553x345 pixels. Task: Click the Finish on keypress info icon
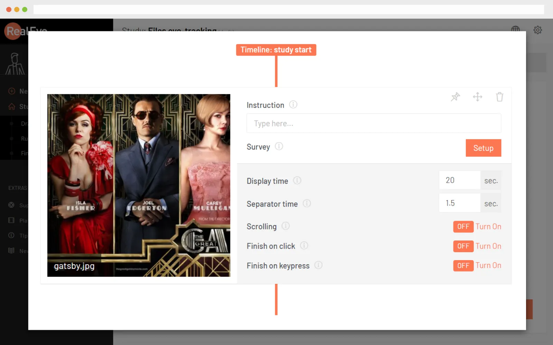click(318, 265)
